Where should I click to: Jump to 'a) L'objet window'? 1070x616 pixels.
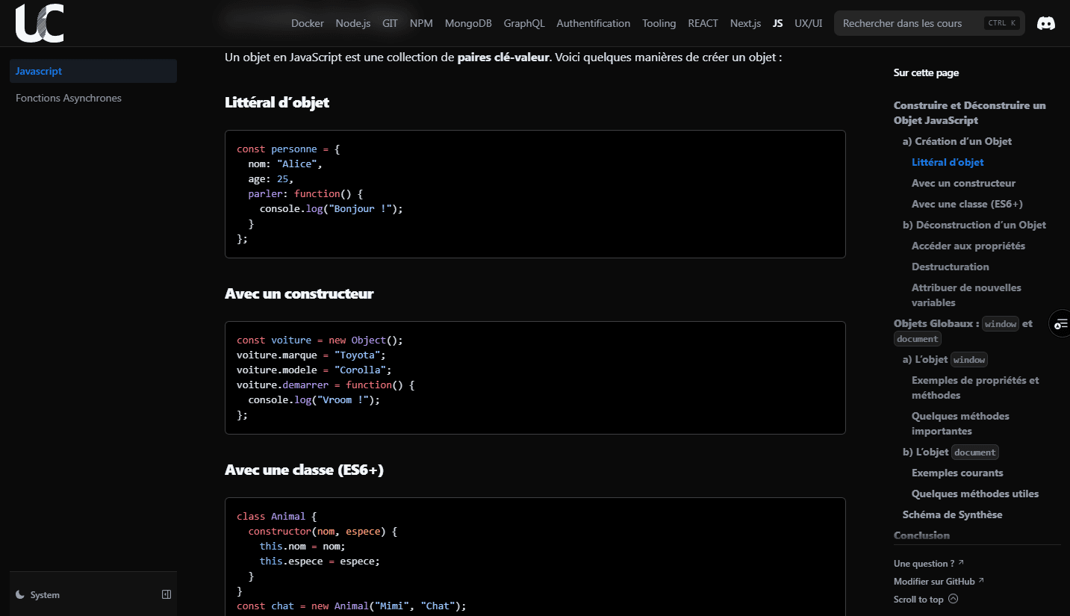[945, 359]
